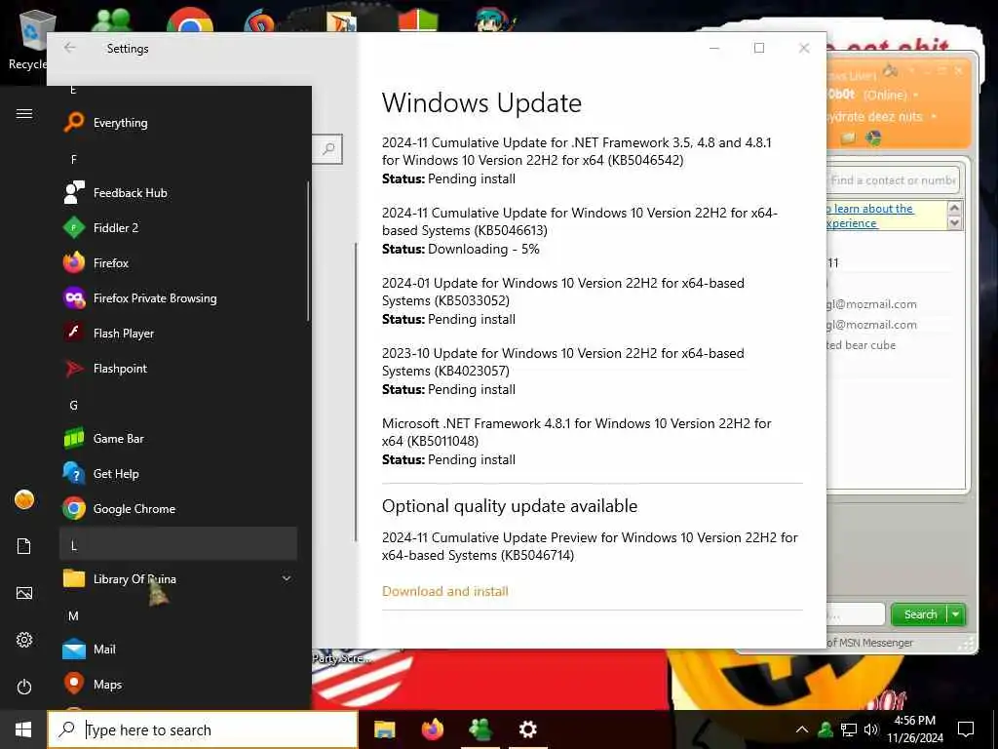Click the Messenger tray icon
Viewport: 998px width, 749px height.
click(825, 729)
